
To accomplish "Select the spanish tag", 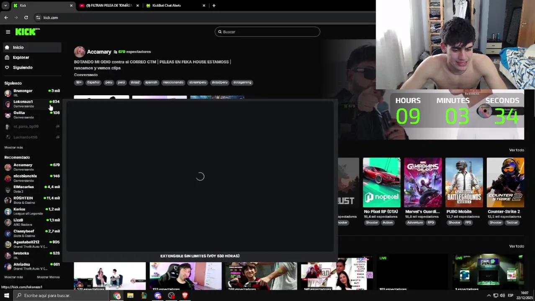I will pyautogui.click(x=151, y=82).
